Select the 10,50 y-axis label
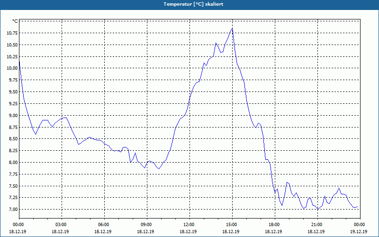 pos(12,45)
